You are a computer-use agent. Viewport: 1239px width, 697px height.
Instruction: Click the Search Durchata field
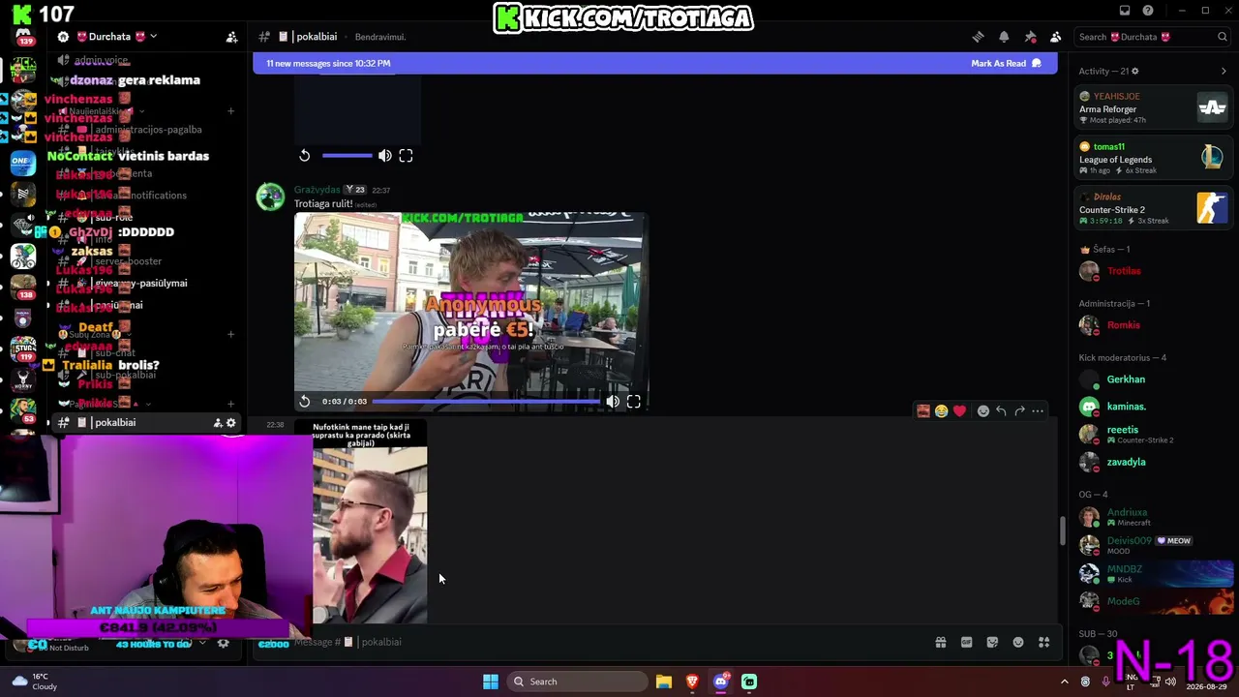1153,37
